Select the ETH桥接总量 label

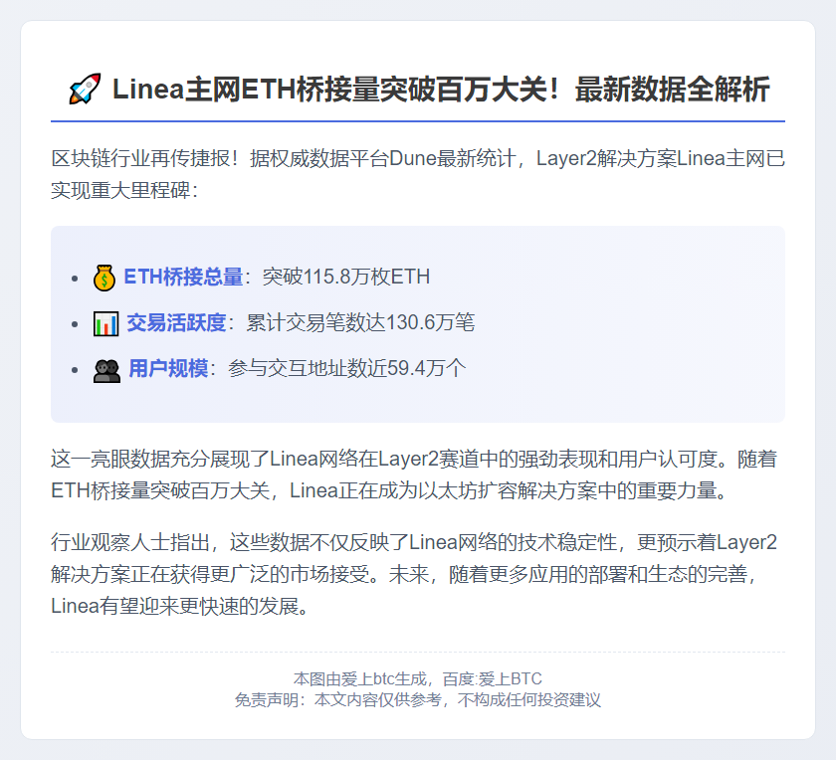point(183,278)
